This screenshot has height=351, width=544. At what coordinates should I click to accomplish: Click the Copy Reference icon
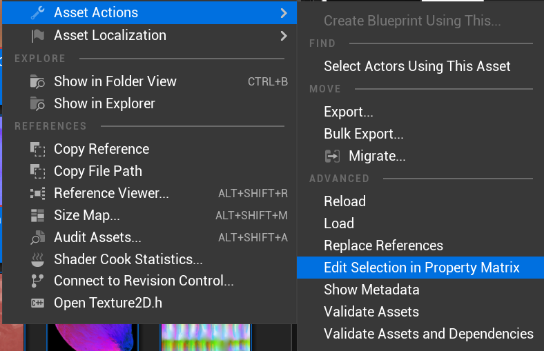click(37, 149)
